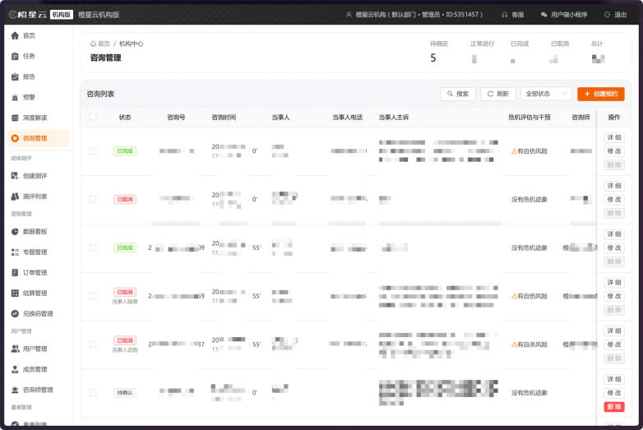Click 详细 in 已取消 row with 没有危机迹象
This screenshot has width=643, height=430.
coord(614,186)
